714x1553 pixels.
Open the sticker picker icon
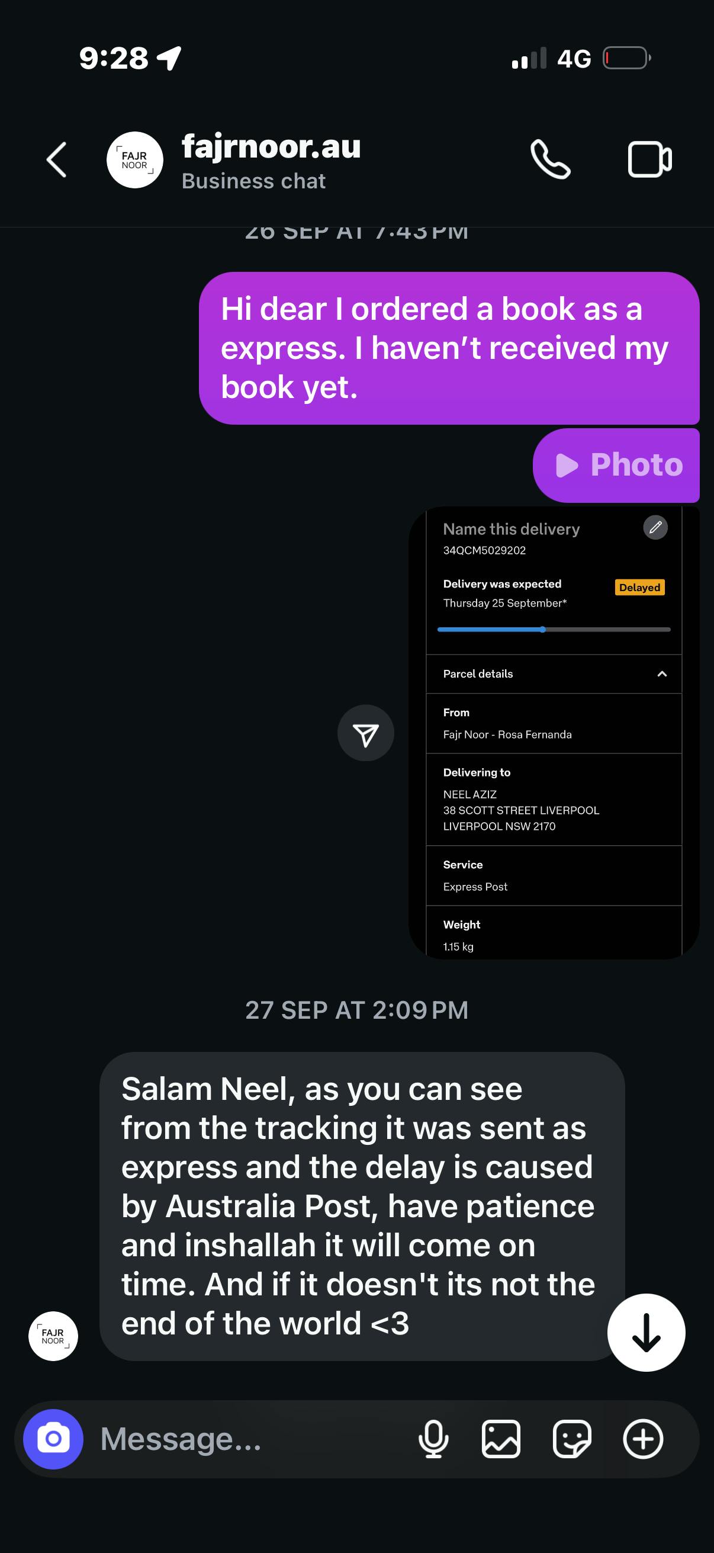(x=572, y=1439)
